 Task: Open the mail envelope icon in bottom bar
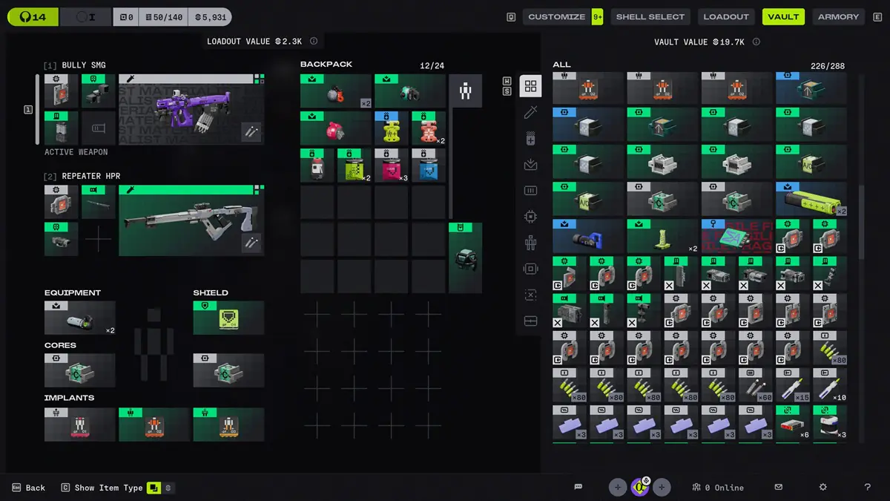pyautogui.click(x=779, y=487)
